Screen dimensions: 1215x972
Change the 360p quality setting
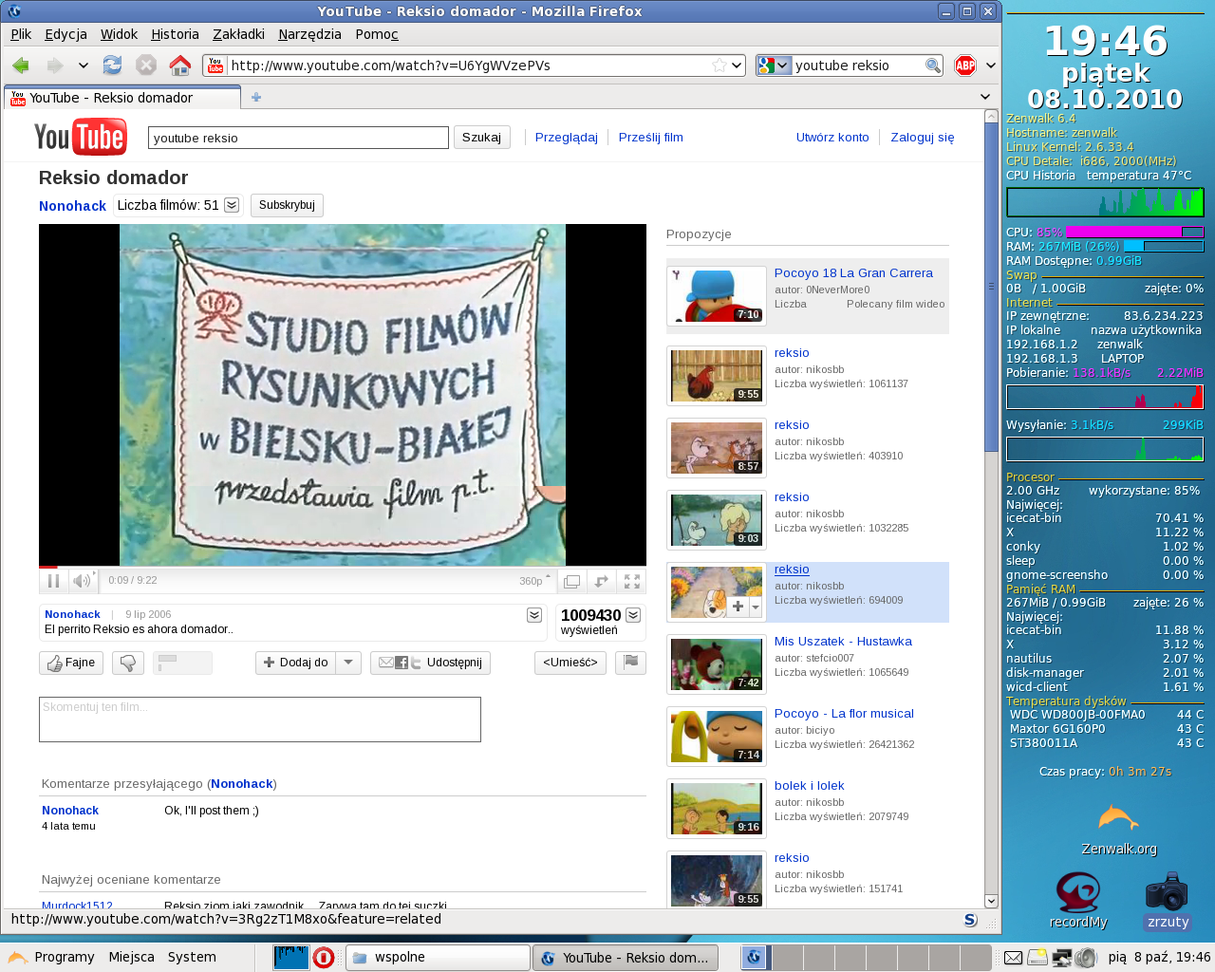click(534, 581)
